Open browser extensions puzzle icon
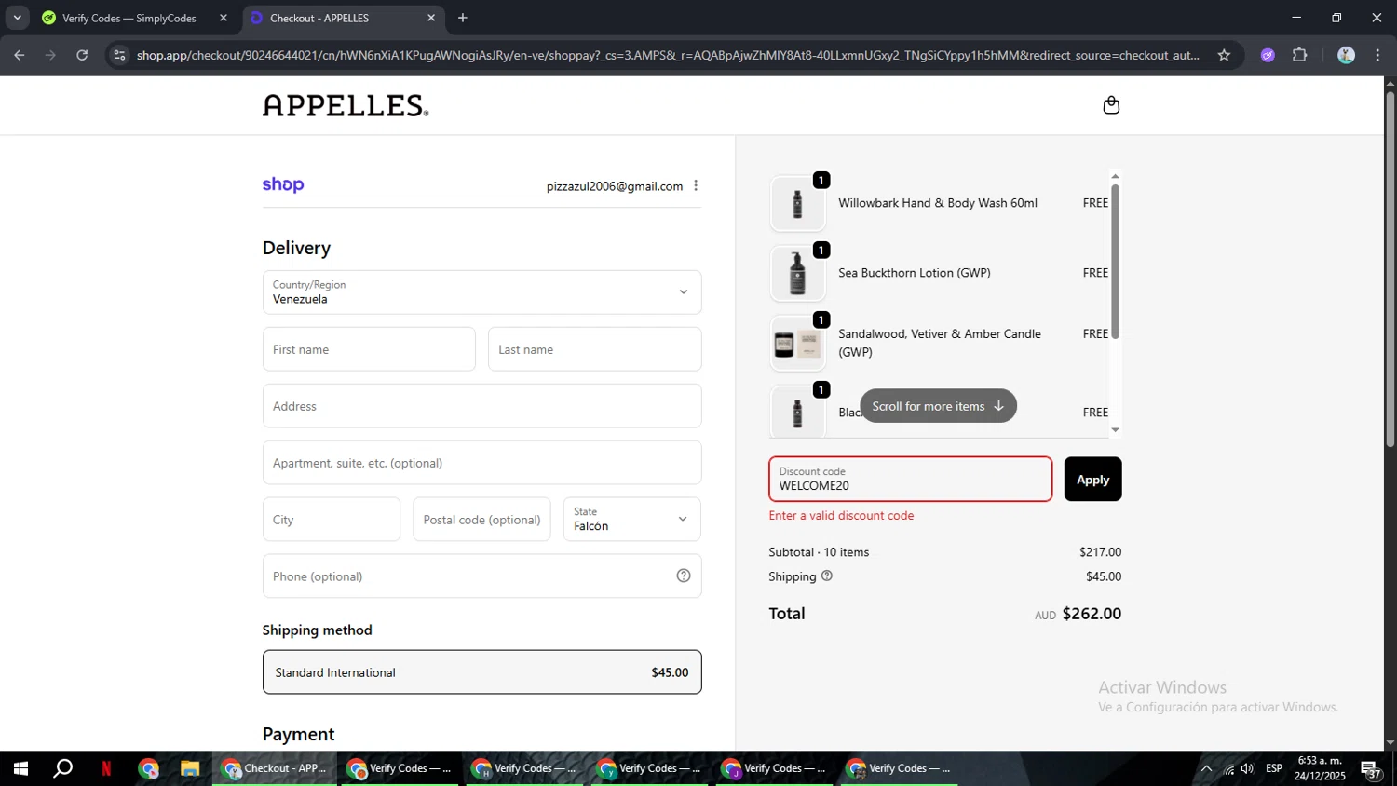Viewport: 1397px width, 786px height. (x=1300, y=55)
